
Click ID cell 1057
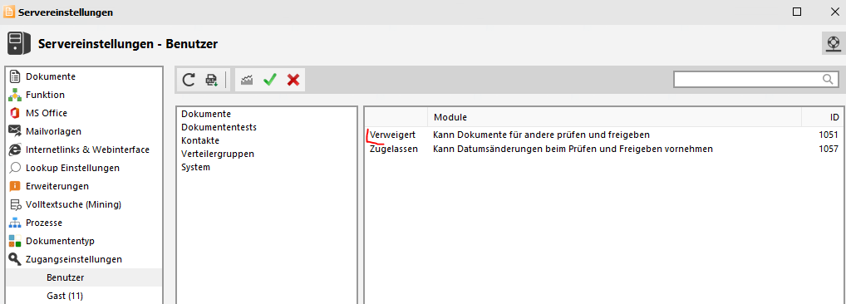click(x=829, y=149)
